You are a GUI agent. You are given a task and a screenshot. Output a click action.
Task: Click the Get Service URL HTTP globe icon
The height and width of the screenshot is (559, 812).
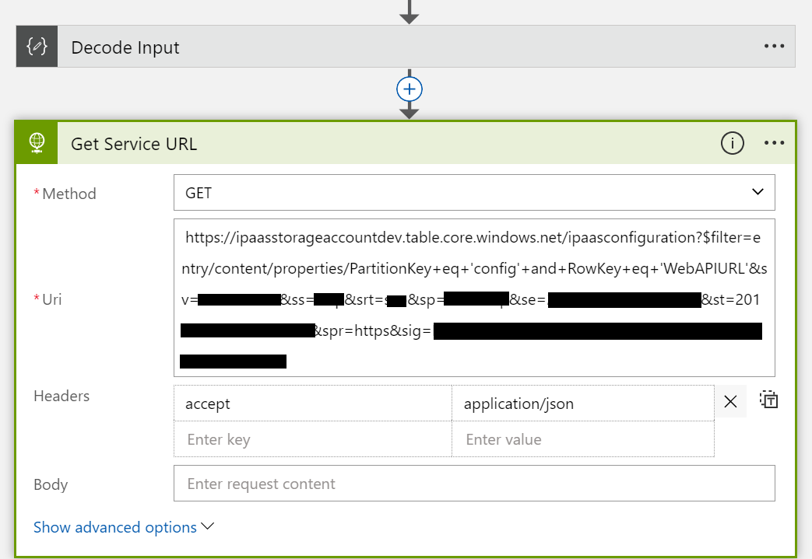tap(37, 143)
